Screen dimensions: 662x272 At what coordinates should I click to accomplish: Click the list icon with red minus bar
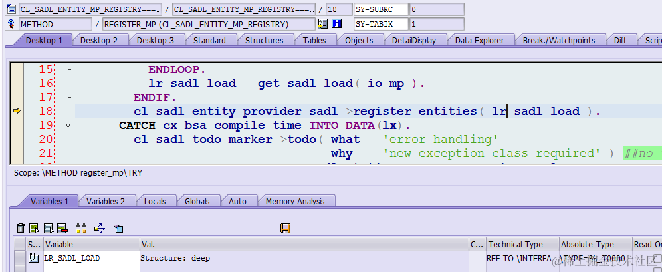[x=62, y=229]
